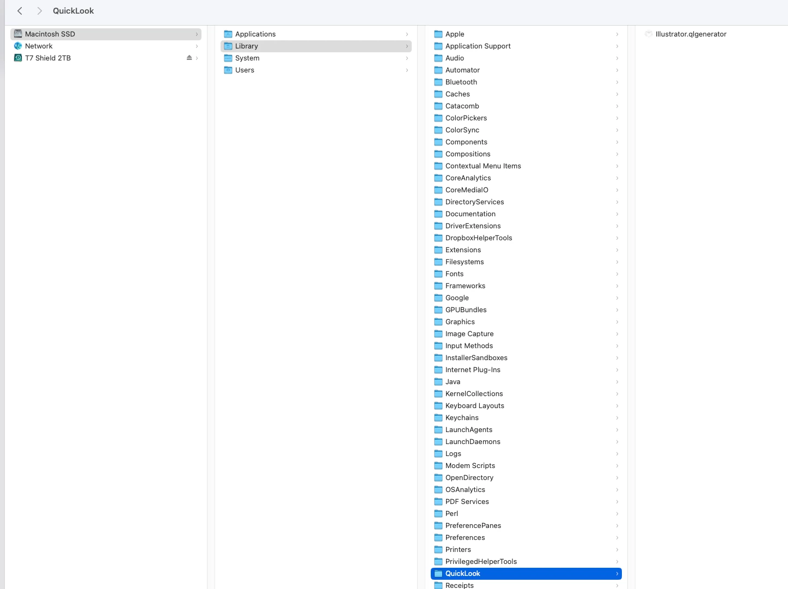Image resolution: width=788 pixels, height=589 pixels.
Task: Select the PrivilegedHelperTools folder row
Action: (526, 561)
